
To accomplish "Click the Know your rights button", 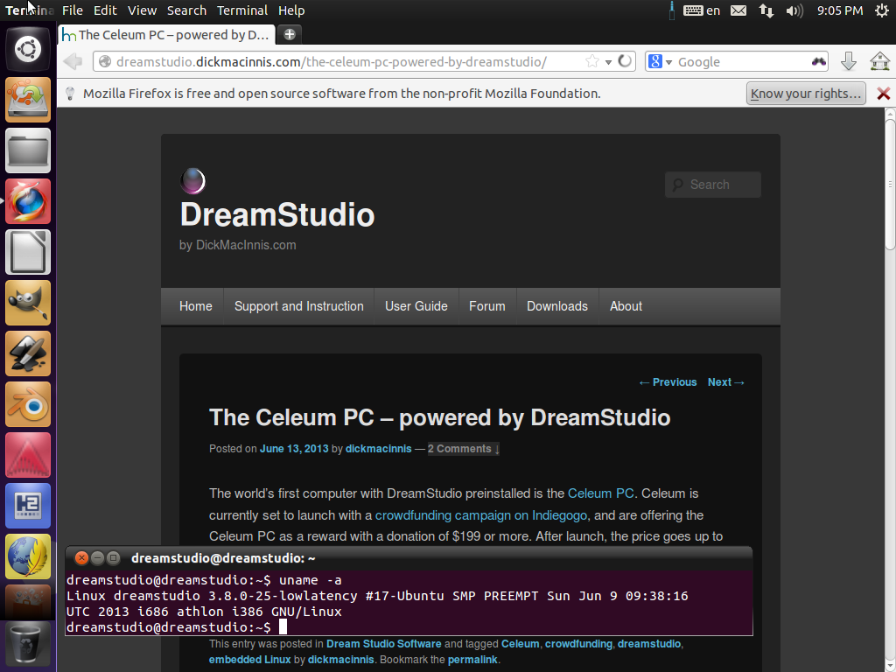I will [806, 93].
